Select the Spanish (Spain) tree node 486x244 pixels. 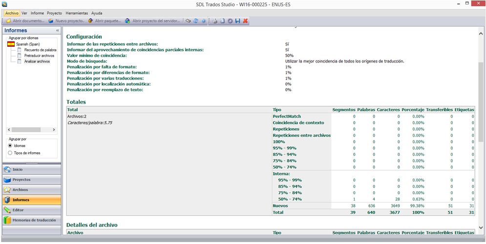[28, 44]
